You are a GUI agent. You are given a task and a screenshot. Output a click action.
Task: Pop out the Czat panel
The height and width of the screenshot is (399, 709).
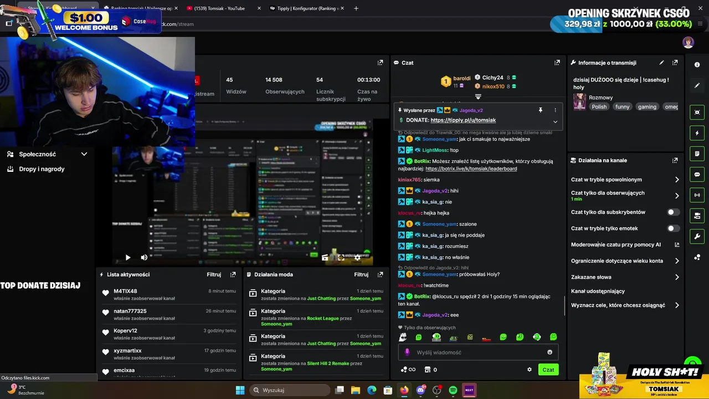(x=557, y=63)
